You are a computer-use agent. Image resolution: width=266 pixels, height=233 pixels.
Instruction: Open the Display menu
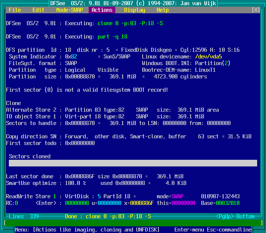click(134, 10)
